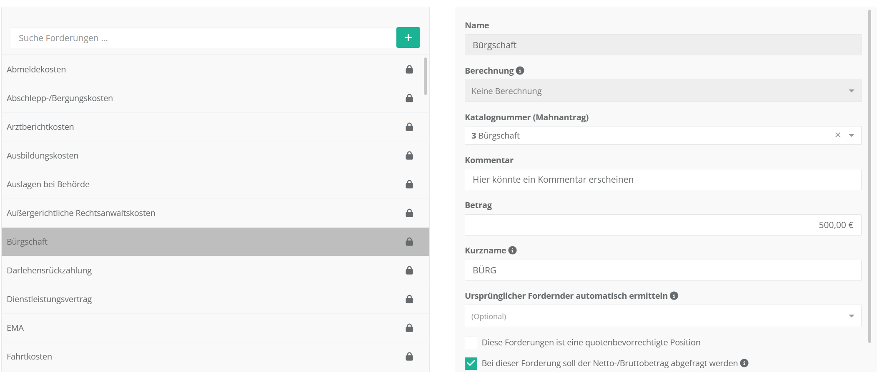Click the lock icon beside Fahrtkosten
This screenshot has width=877, height=372.
click(409, 357)
